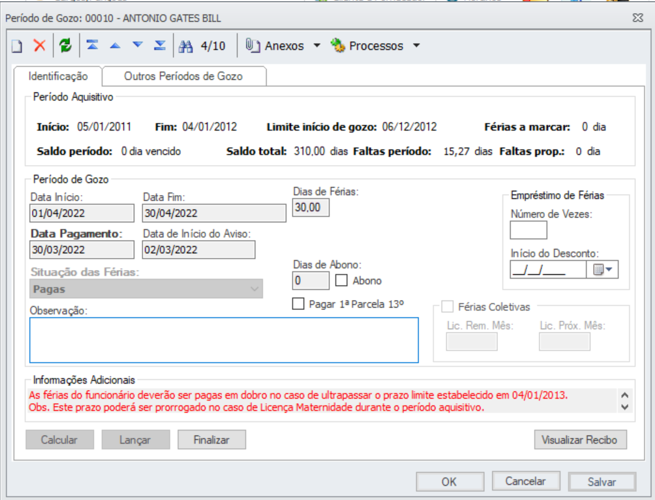
Task: Click the Licença Maternidade observation line
Action: [256, 407]
